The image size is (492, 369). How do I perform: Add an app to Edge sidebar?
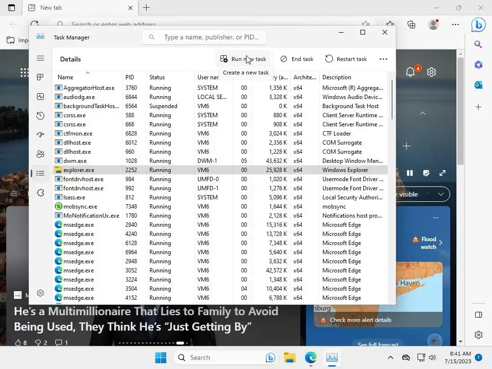pos(478,107)
